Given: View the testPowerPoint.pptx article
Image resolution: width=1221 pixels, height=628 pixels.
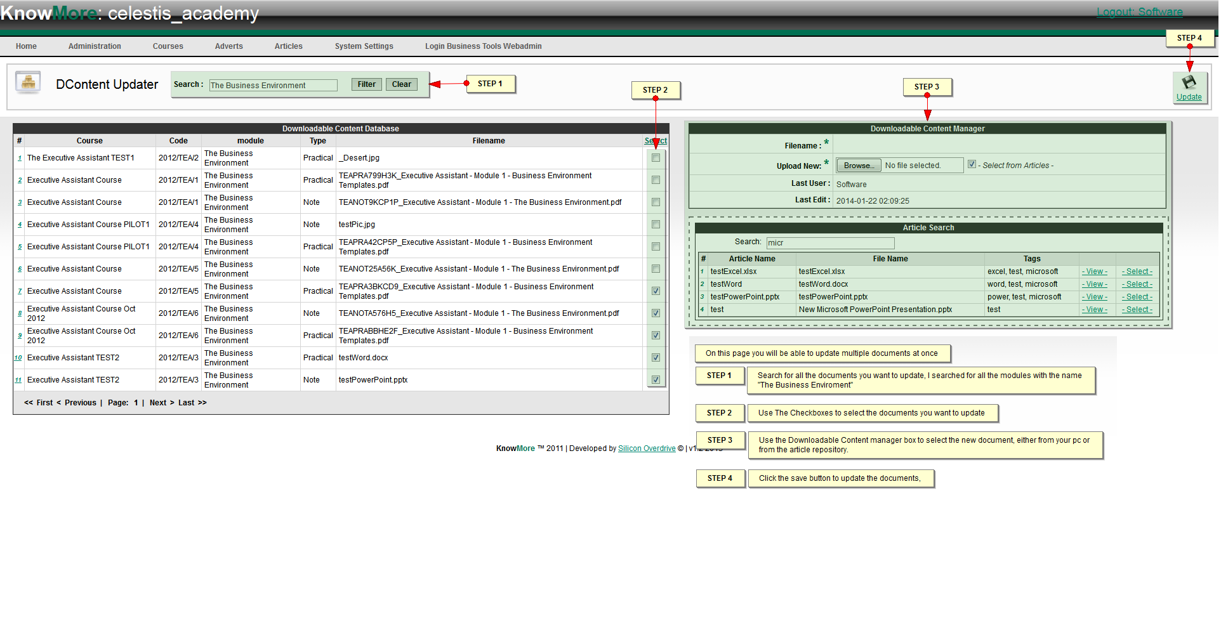Looking at the screenshot, I should pos(1095,297).
